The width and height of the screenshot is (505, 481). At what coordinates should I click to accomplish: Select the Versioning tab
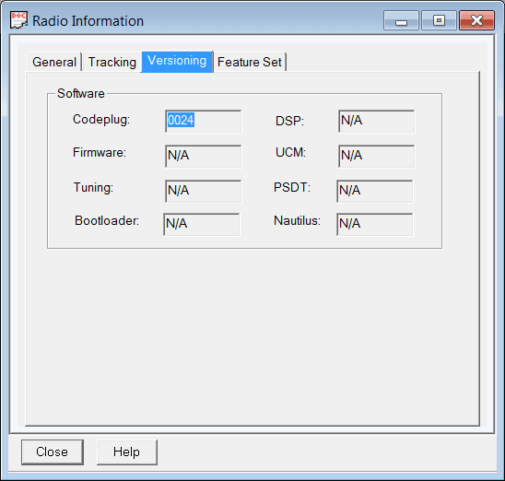tap(177, 61)
